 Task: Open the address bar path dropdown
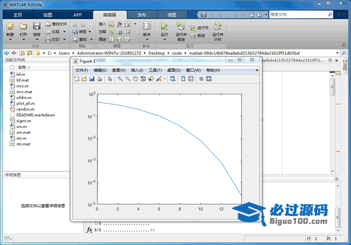coord(337,53)
